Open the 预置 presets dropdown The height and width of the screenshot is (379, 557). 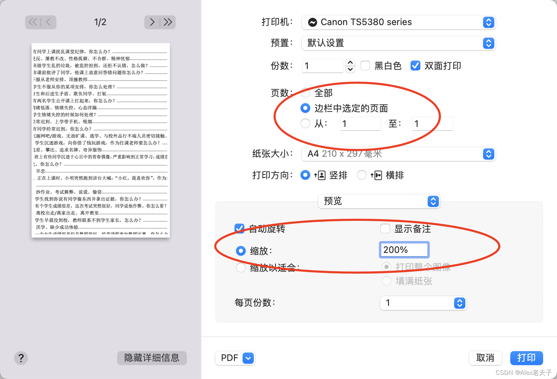pos(398,43)
